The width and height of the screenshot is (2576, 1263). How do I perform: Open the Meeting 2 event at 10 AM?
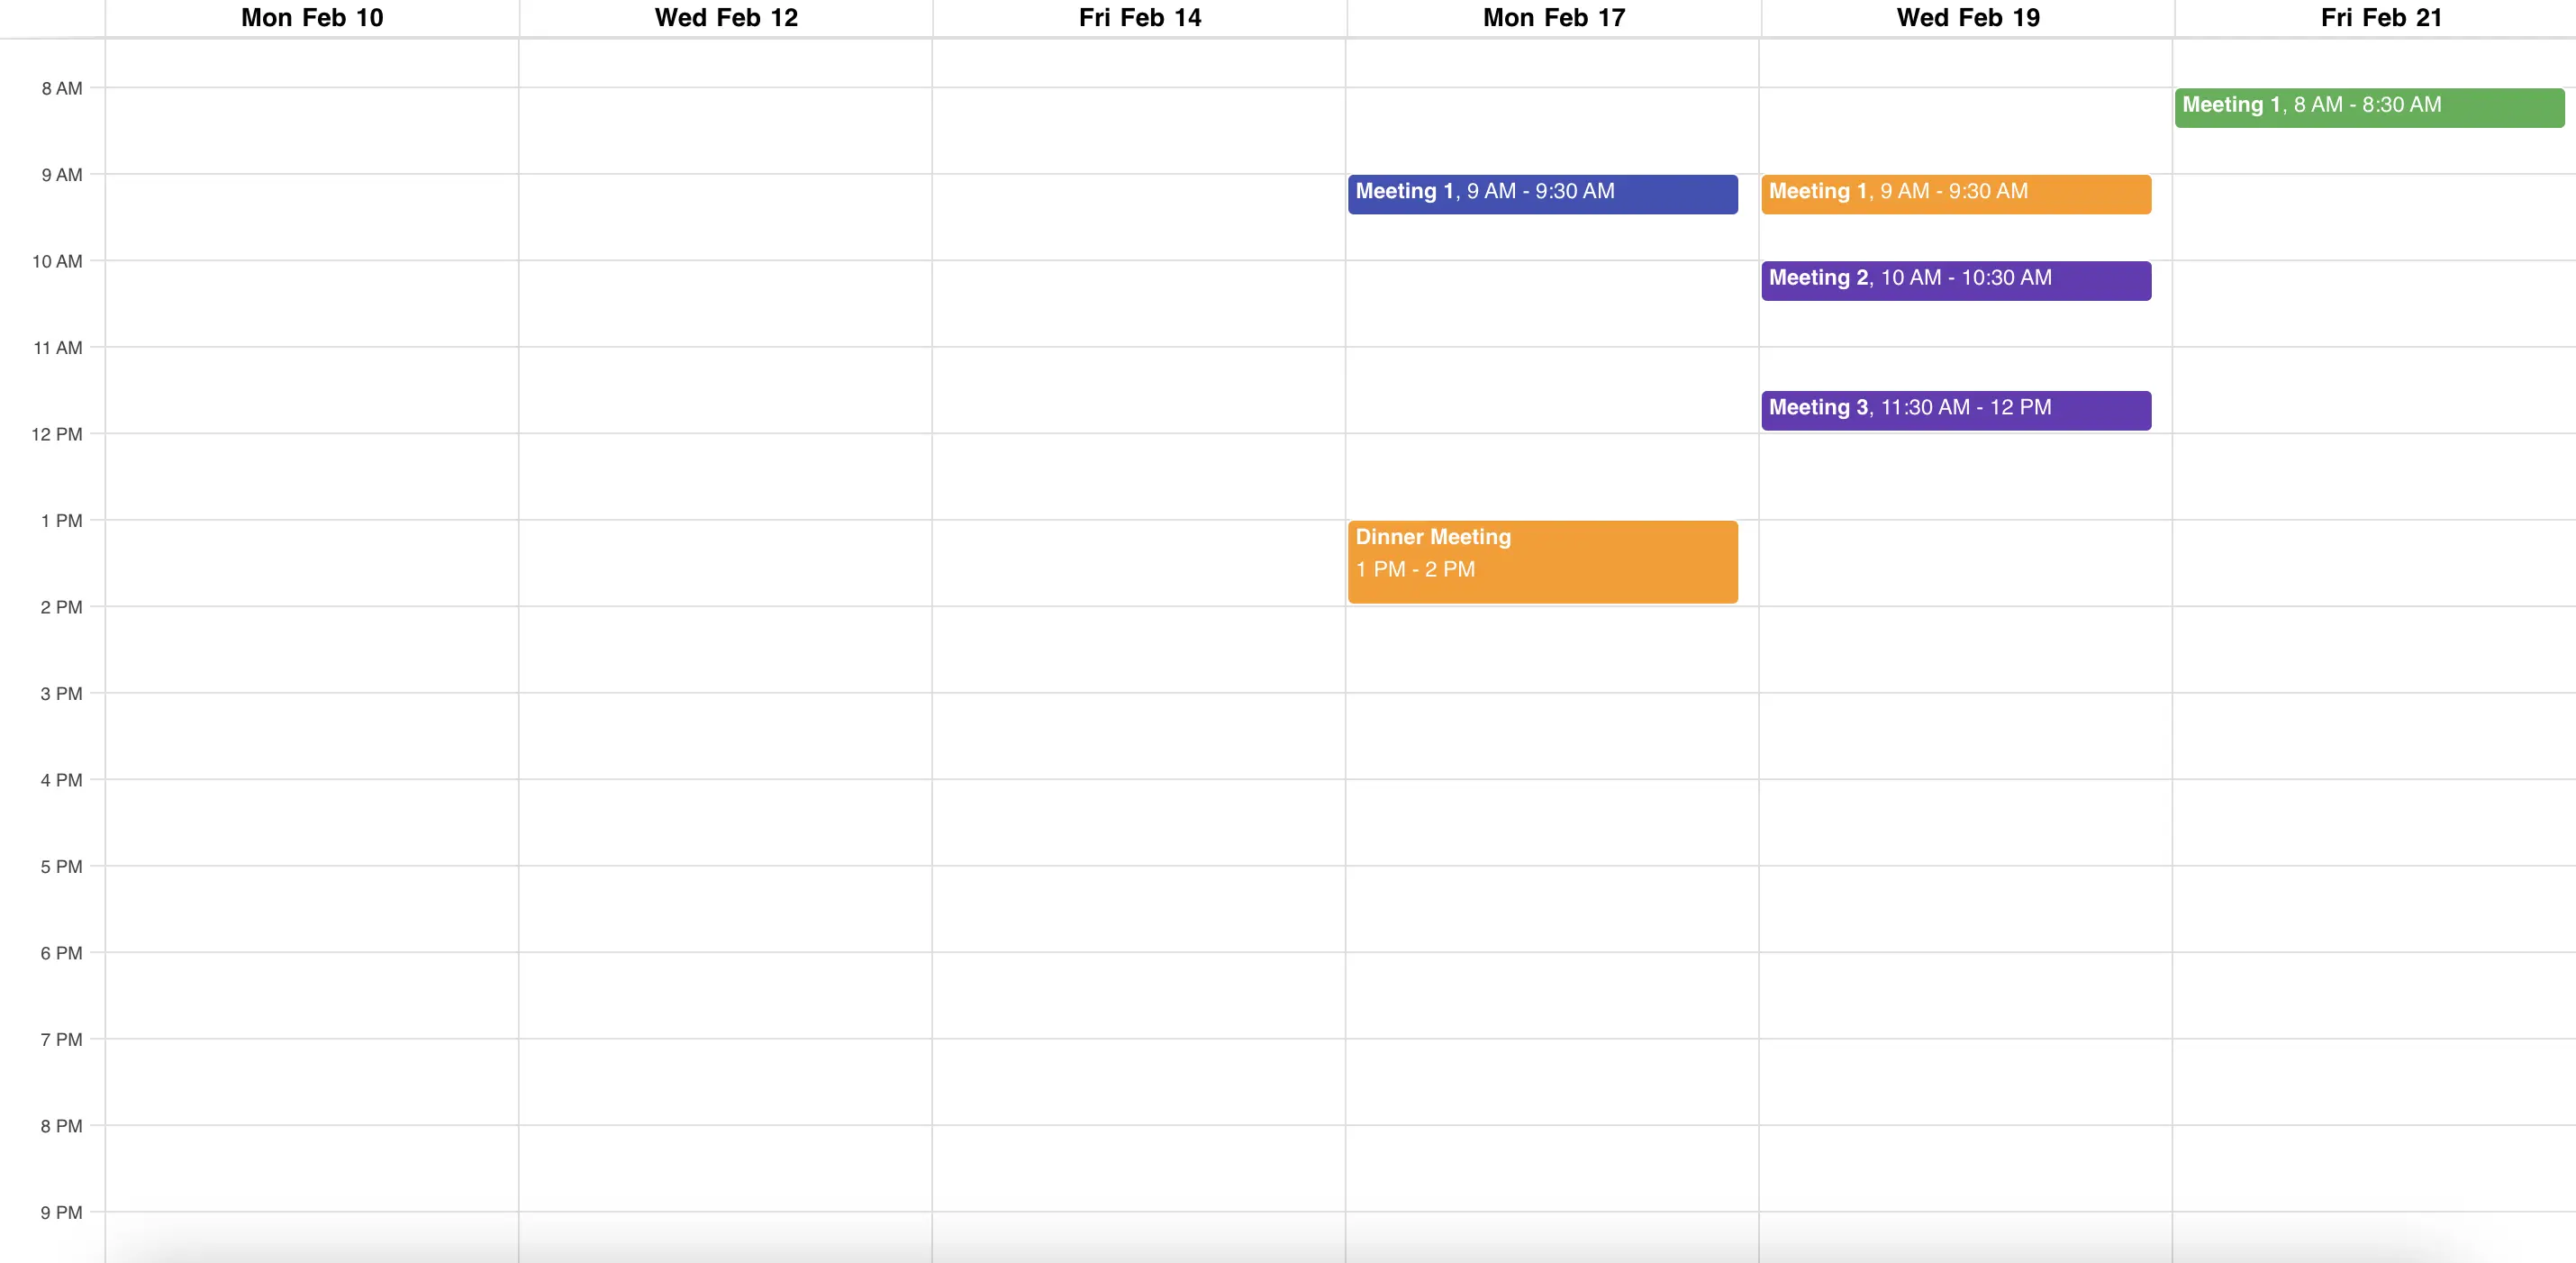click(1955, 280)
